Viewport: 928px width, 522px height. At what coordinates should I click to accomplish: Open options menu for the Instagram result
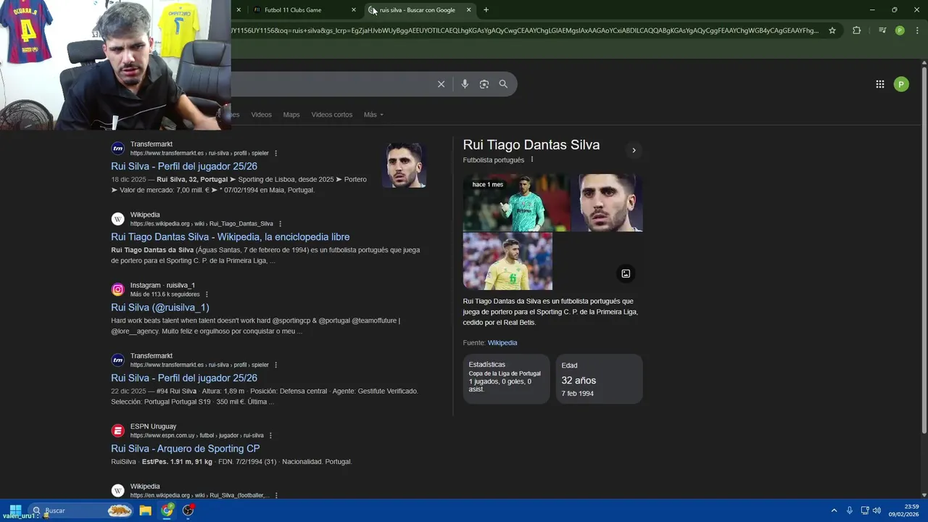[x=207, y=294]
